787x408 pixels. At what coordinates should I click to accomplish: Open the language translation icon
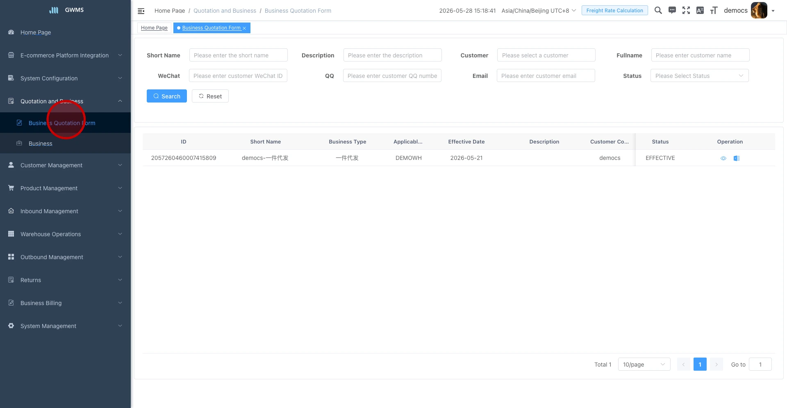pyautogui.click(x=700, y=10)
